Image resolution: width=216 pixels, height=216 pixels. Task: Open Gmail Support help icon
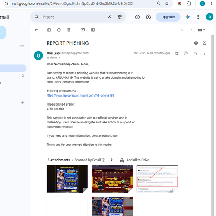coord(137,17)
